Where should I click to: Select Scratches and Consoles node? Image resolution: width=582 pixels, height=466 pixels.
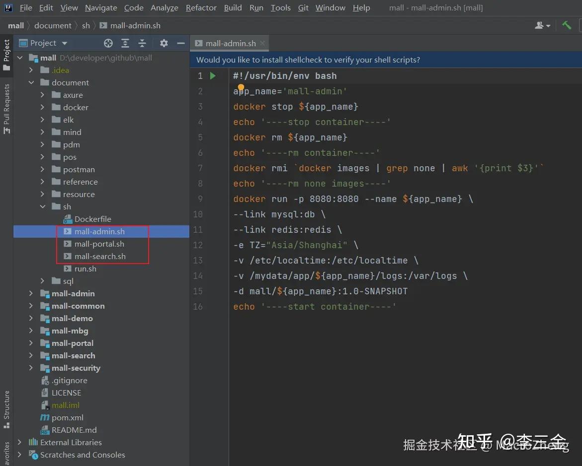83,455
